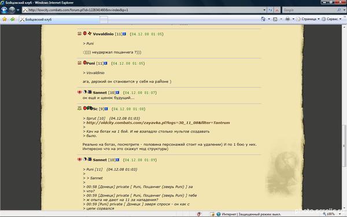Click username Sannet [10] at 01:07
The width and height of the screenshot is (347, 217).
pos(99,93)
